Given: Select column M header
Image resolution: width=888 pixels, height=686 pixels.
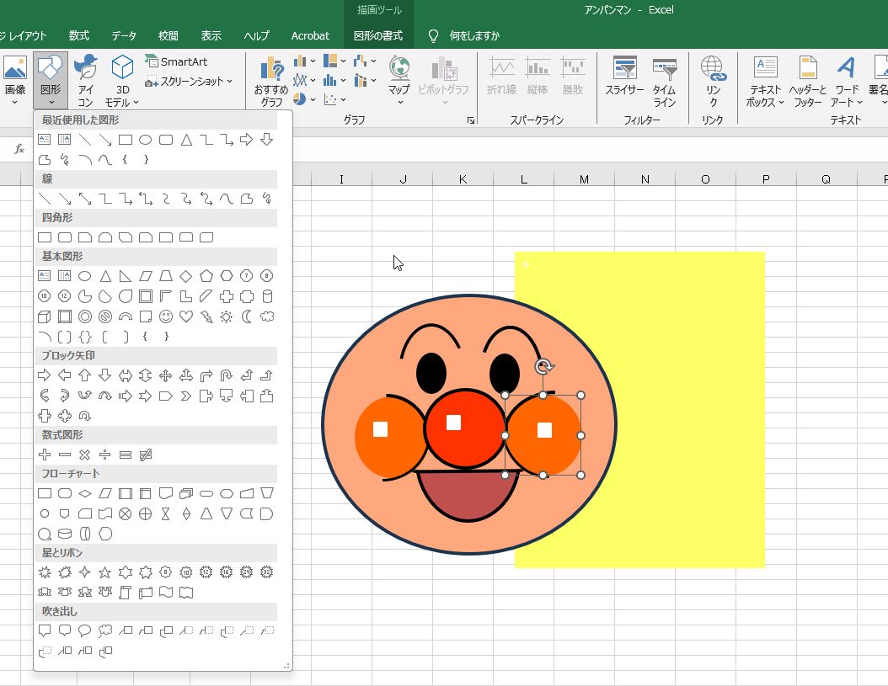Looking at the screenshot, I should coord(584,179).
